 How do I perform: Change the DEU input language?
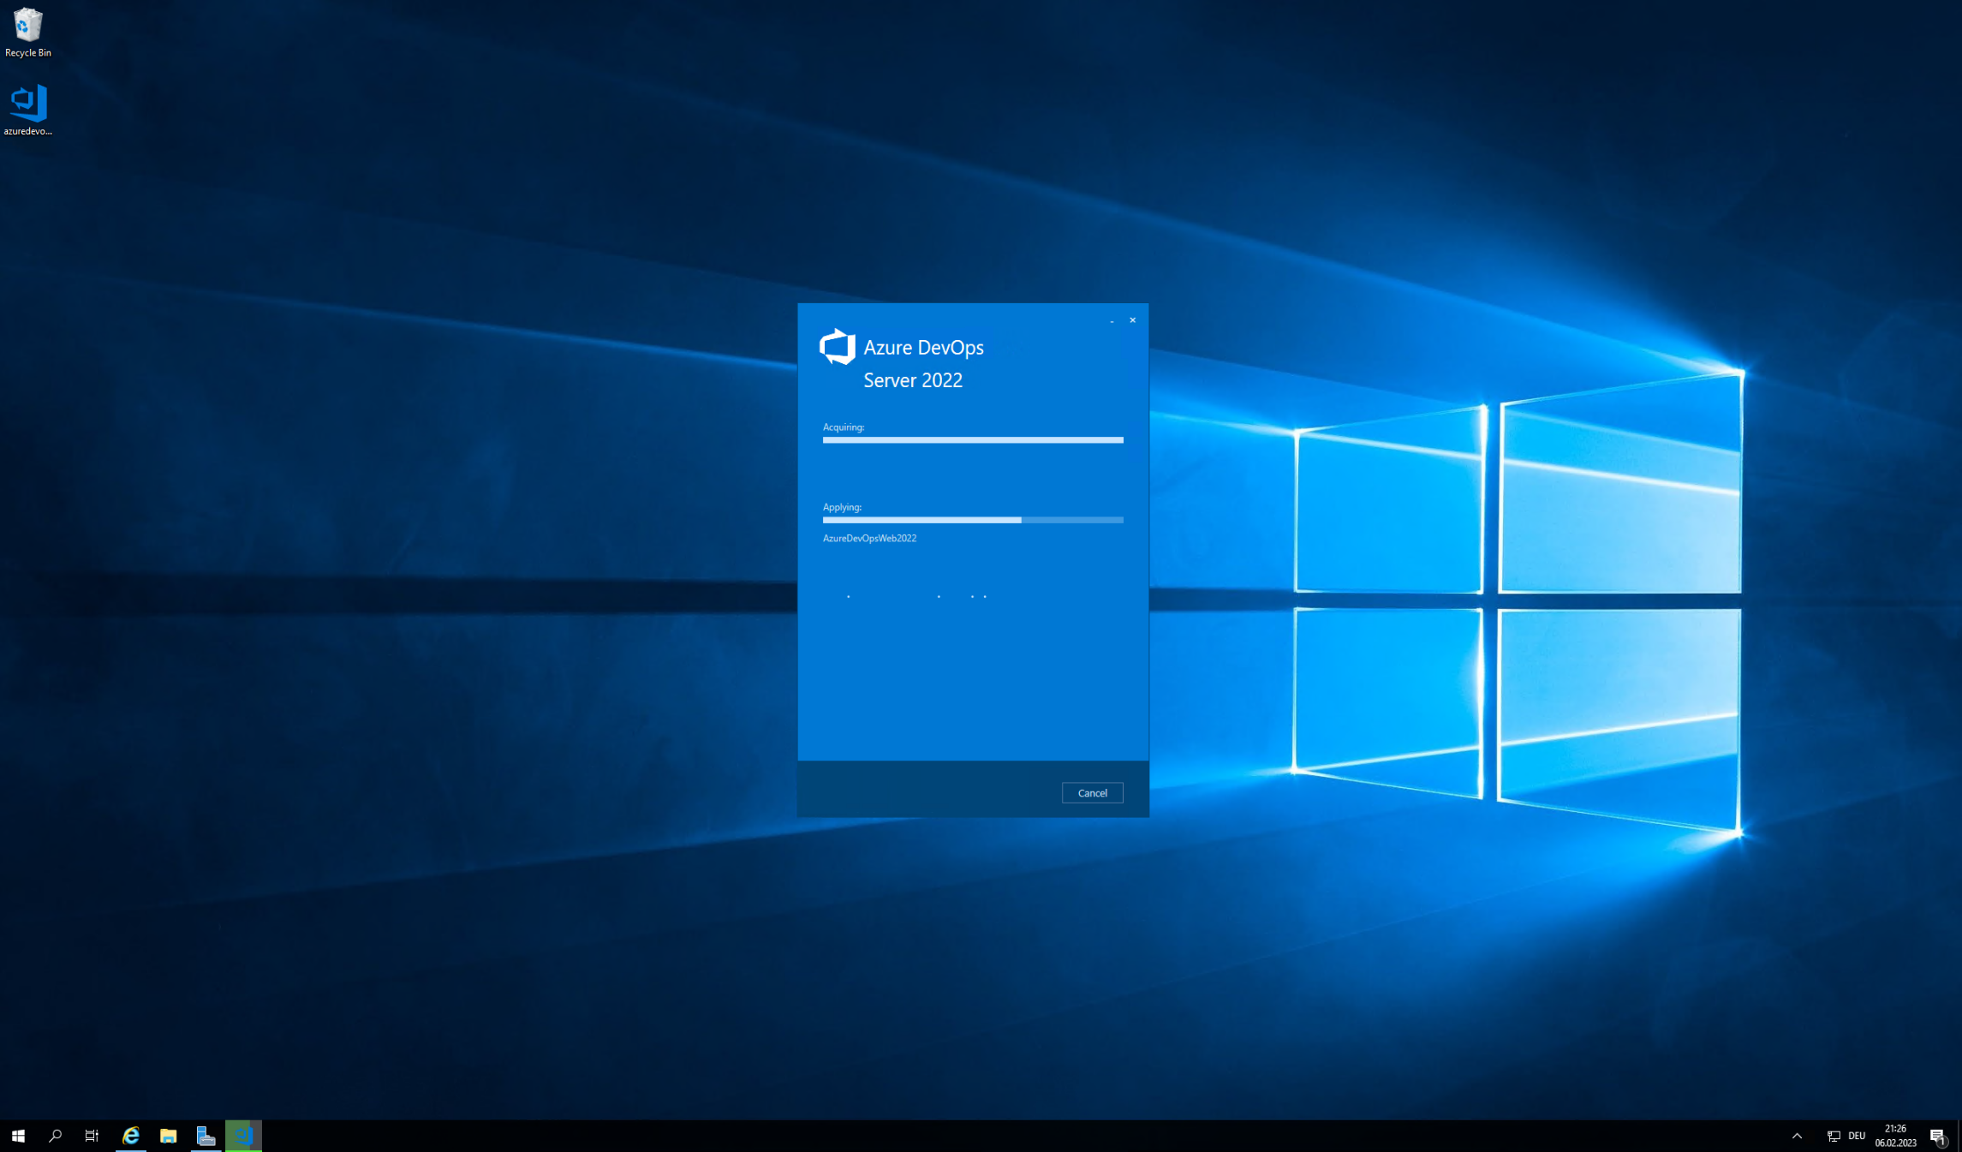[1857, 1136]
